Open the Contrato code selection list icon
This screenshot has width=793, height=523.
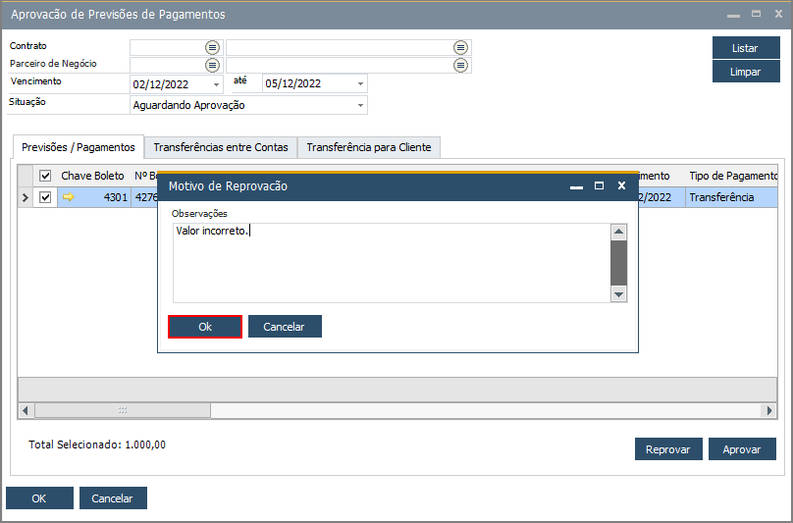[x=212, y=48]
